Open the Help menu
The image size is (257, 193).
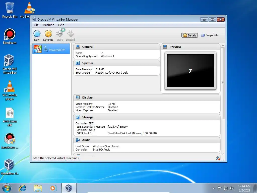pyautogui.click(x=61, y=25)
